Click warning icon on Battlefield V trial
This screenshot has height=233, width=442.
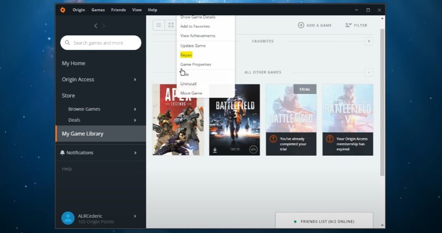273,139
